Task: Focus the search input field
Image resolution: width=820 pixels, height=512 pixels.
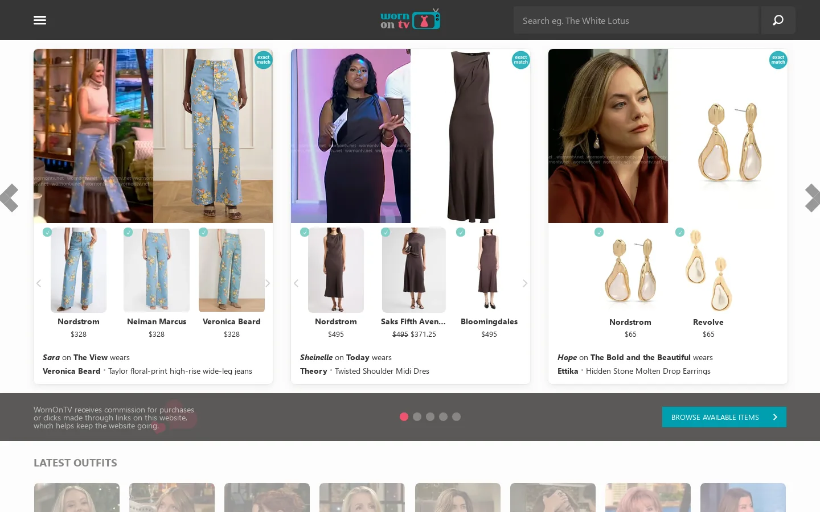Action: tap(635, 20)
